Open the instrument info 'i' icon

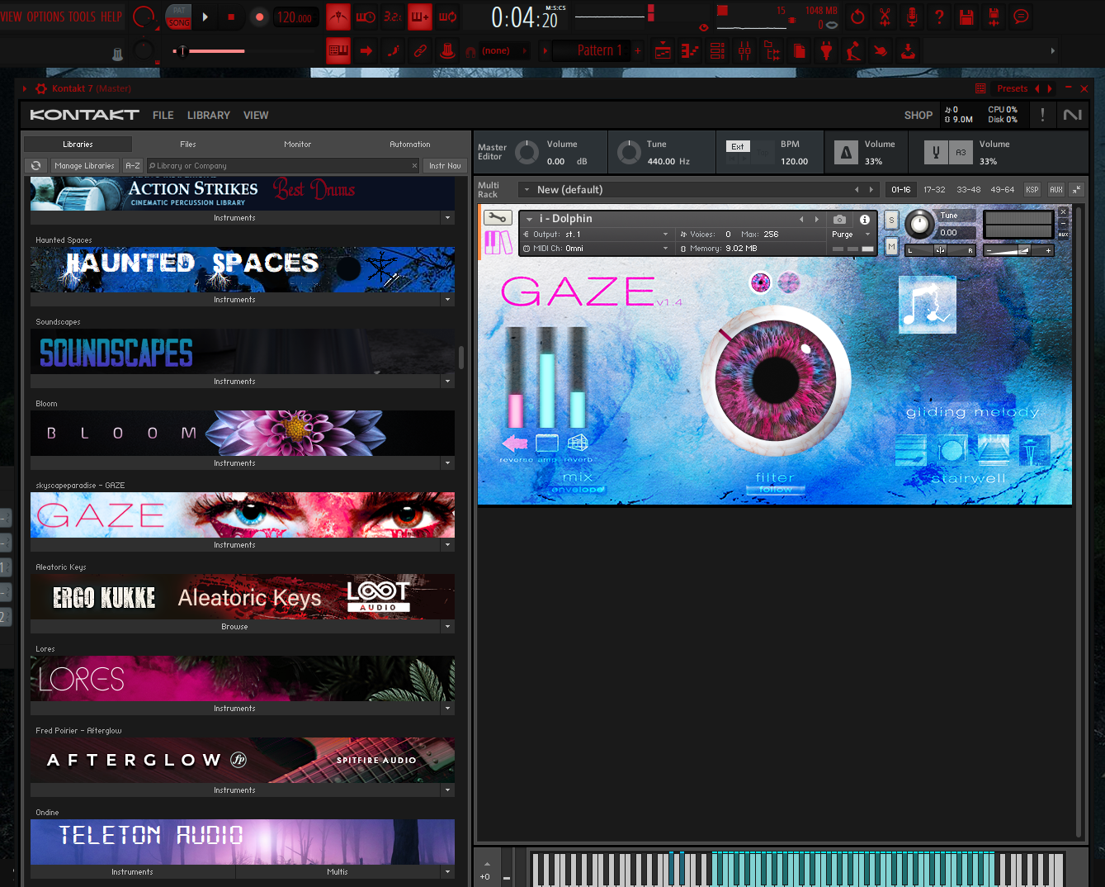[864, 219]
